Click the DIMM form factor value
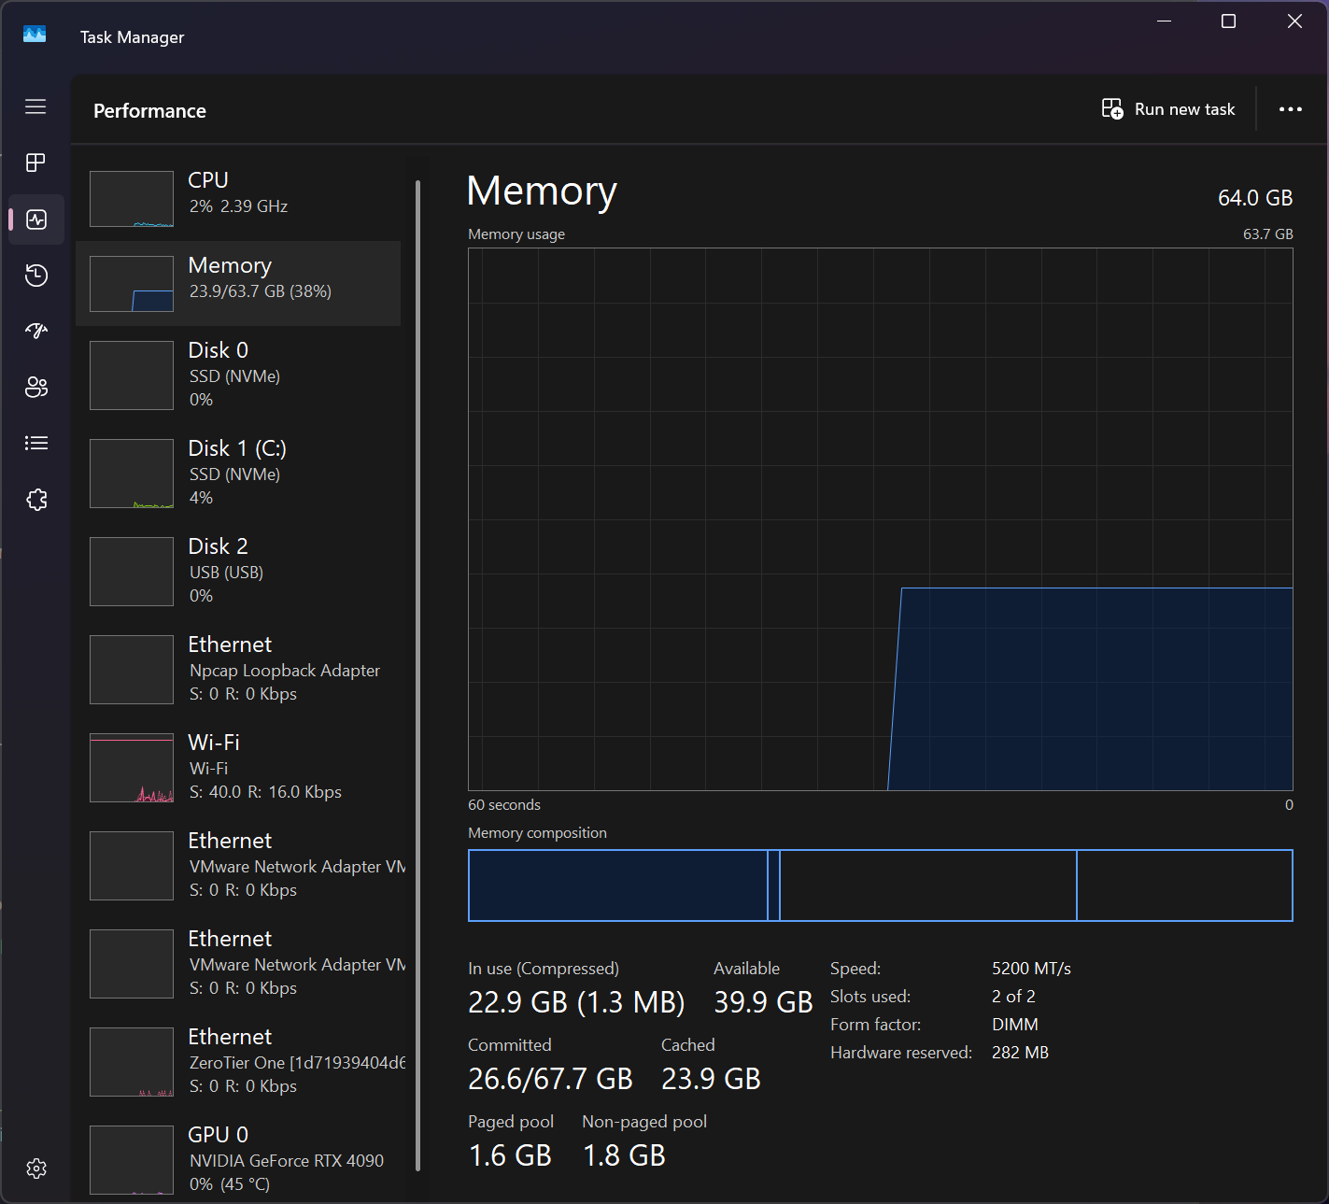Image resolution: width=1329 pixels, height=1204 pixels. pyautogui.click(x=1015, y=1025)
